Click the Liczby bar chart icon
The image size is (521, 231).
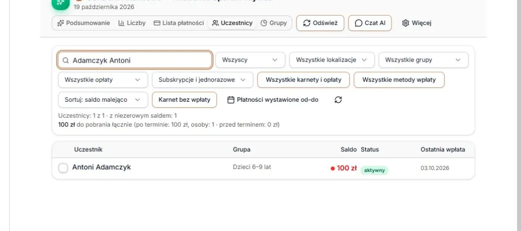[121, 23]
